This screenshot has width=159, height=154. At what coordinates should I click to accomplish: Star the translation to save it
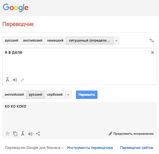coord(8,134)
